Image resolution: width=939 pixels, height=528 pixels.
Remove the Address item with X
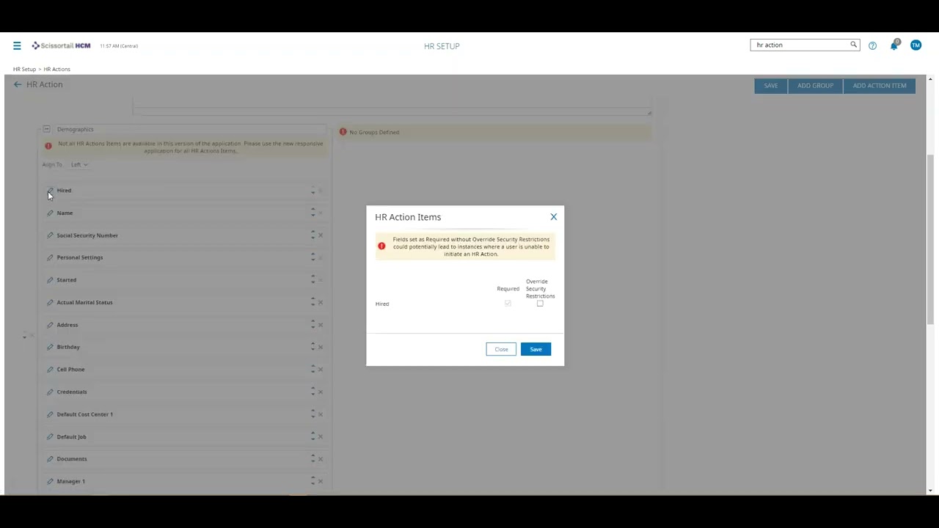321,325
